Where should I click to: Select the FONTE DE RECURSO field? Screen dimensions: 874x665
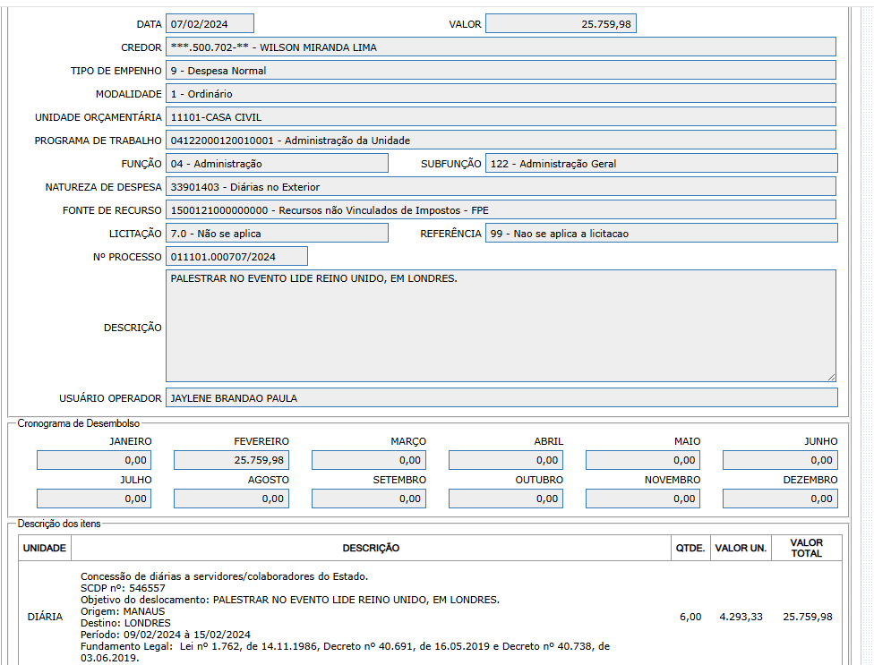pos(501,210)
